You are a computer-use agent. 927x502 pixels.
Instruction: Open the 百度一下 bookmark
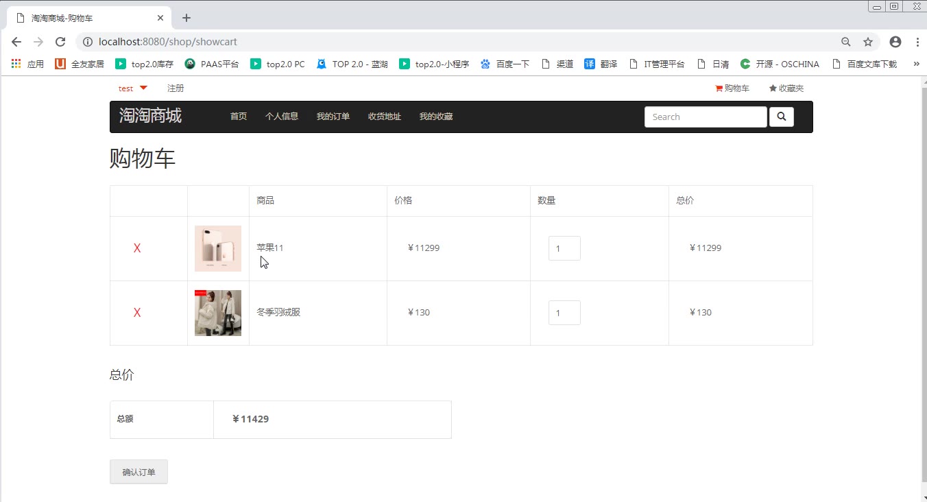505,64
